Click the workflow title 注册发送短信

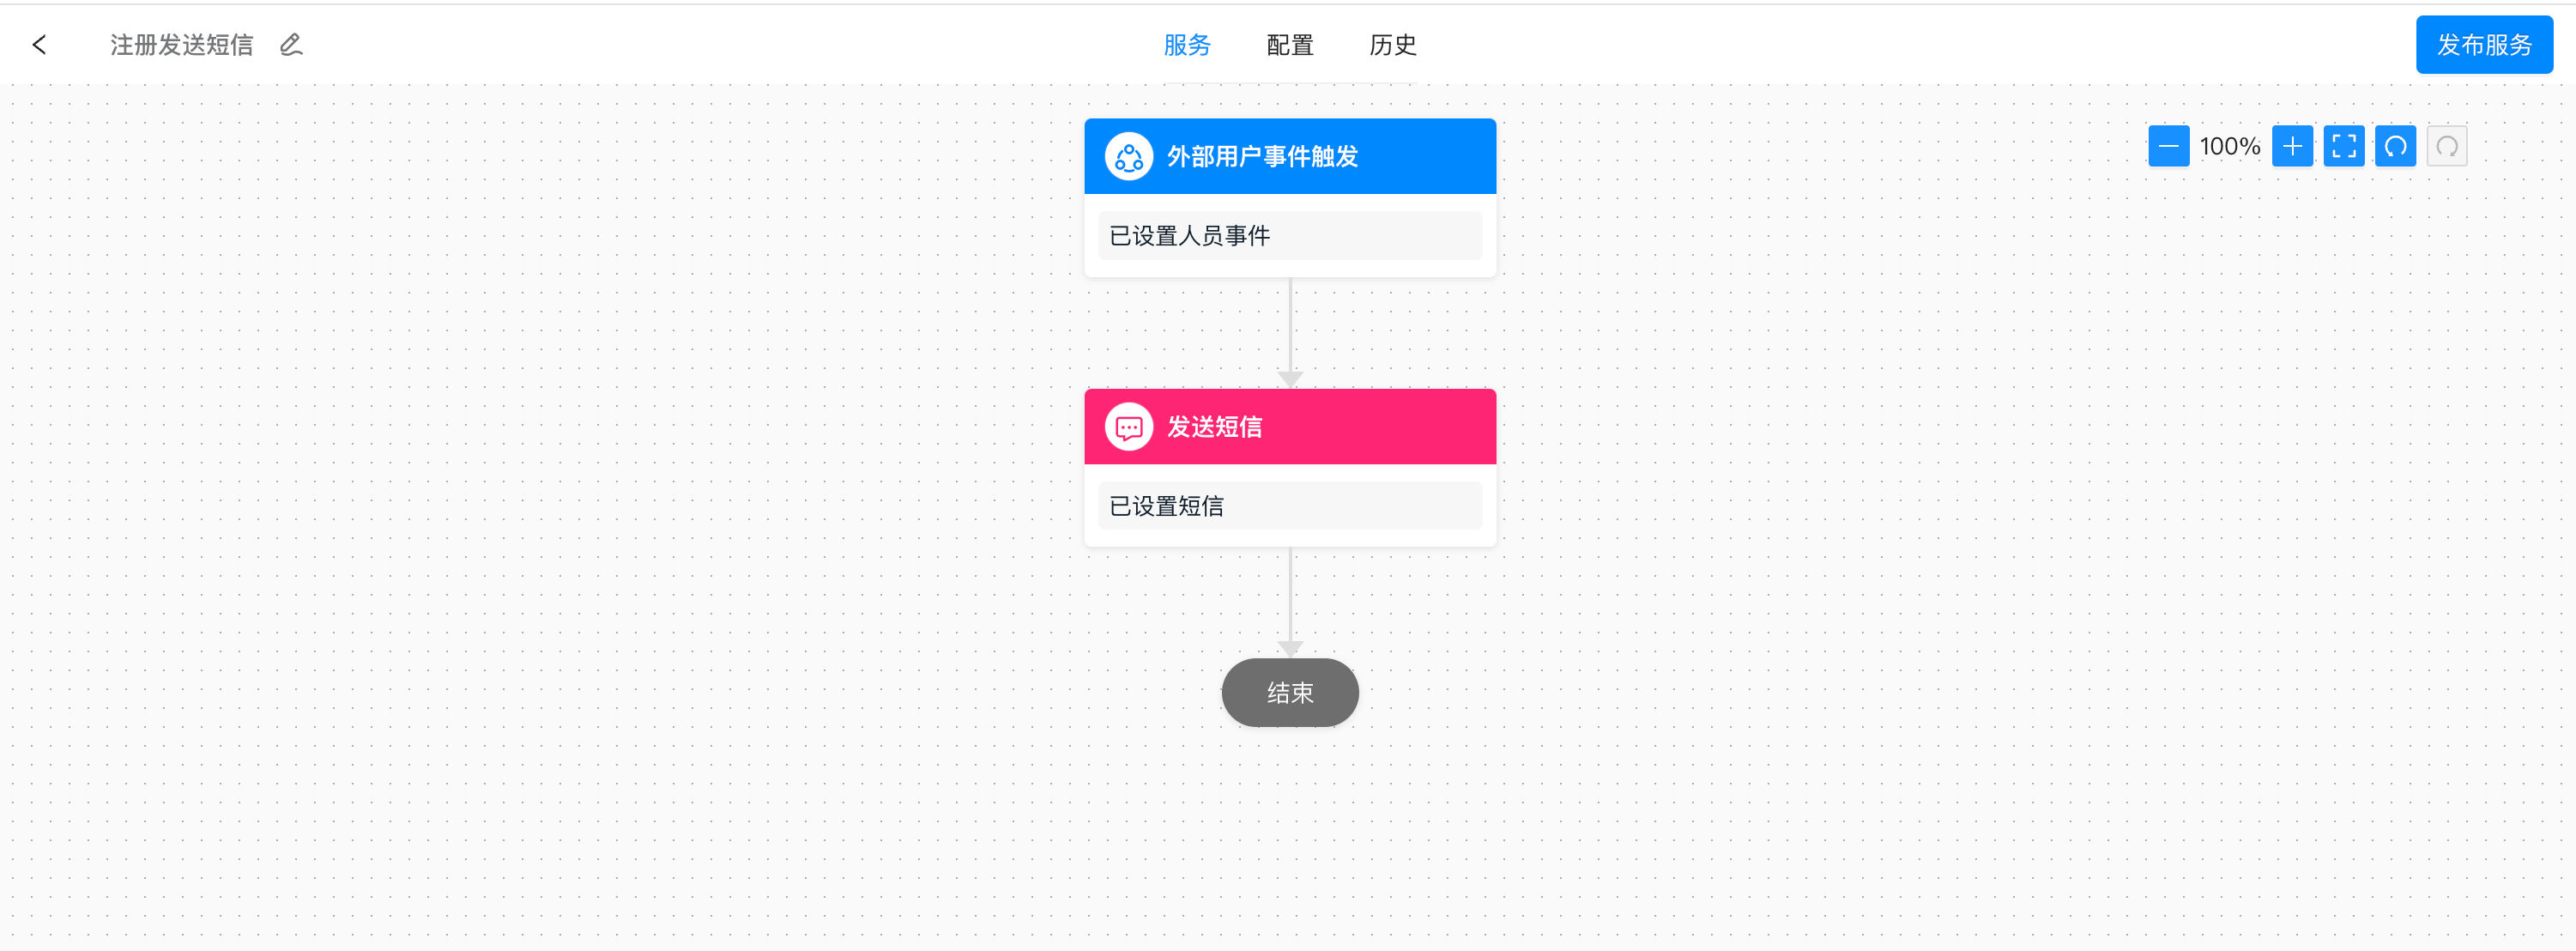tap(181, 45)
